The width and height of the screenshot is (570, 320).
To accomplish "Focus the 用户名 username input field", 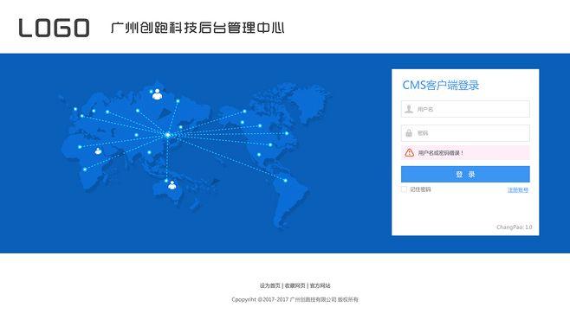I will coord(465,109).
